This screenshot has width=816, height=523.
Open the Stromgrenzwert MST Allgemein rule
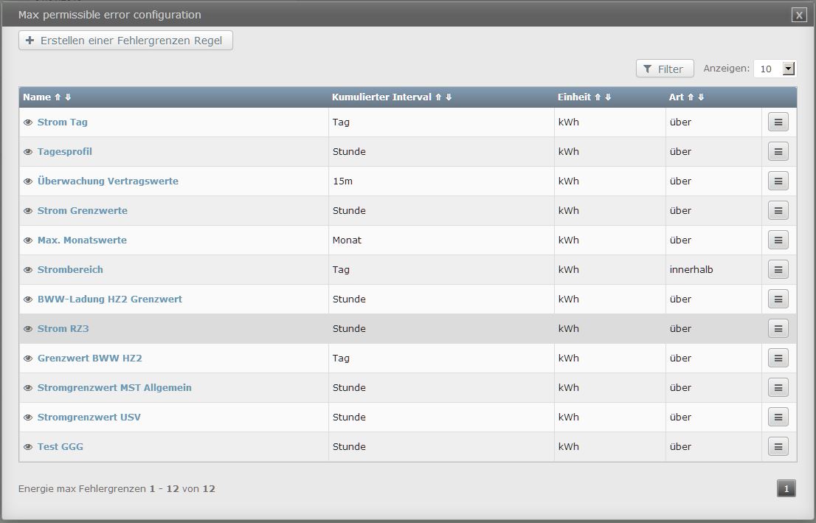114,388
